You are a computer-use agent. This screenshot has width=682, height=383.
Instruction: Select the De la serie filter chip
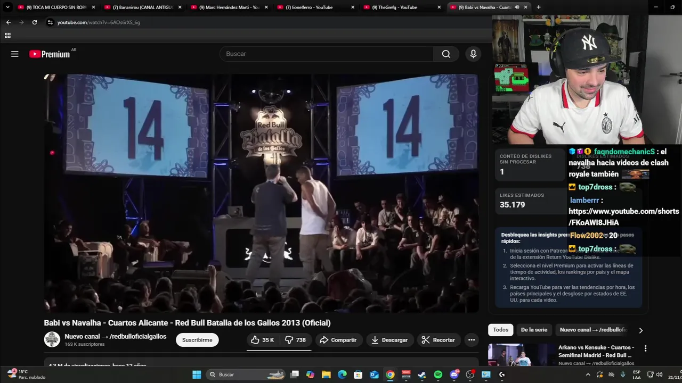tap(534, 330)
